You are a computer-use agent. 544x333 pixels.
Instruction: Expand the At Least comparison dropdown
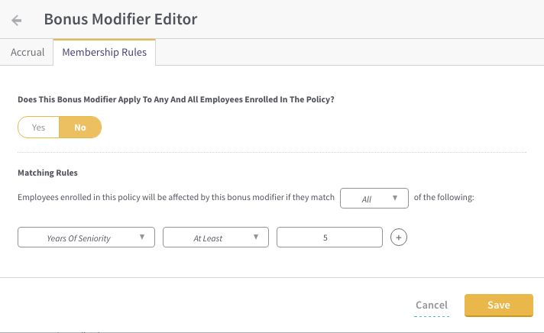coord(215,238)
